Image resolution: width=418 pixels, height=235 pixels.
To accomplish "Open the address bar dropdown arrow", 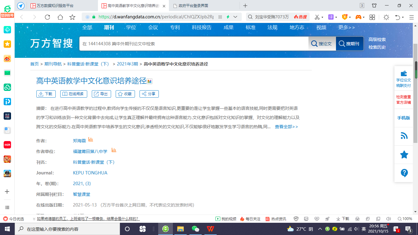I will click(x=235, y=17).
